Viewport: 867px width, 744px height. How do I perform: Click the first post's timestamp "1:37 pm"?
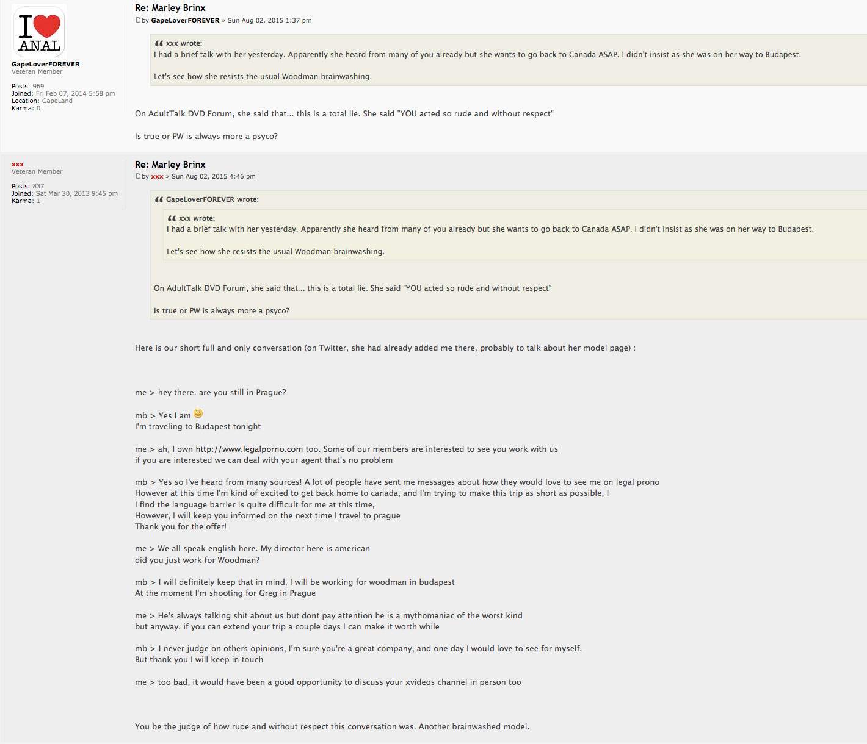point(298,20)
